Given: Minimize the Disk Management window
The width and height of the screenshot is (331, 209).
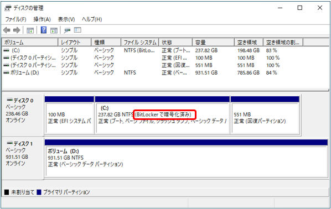Looking at the screenshot, I should click(x=280, y=8).
